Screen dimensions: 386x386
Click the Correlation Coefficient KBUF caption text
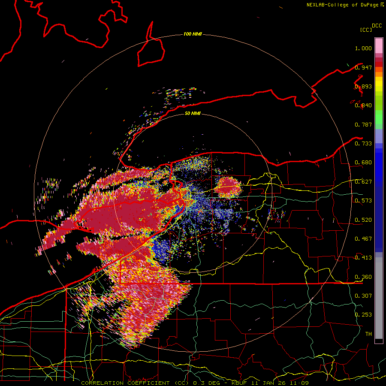click(x=195, y=383)
